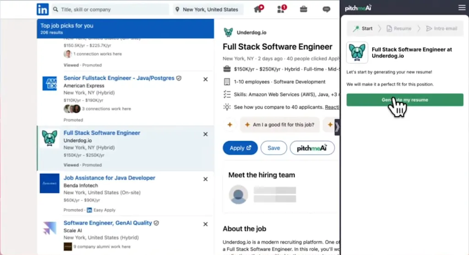This screenshot has width=469, height=255.
Task: Select the Resume step tab
Action: click(x=398, y=28)
